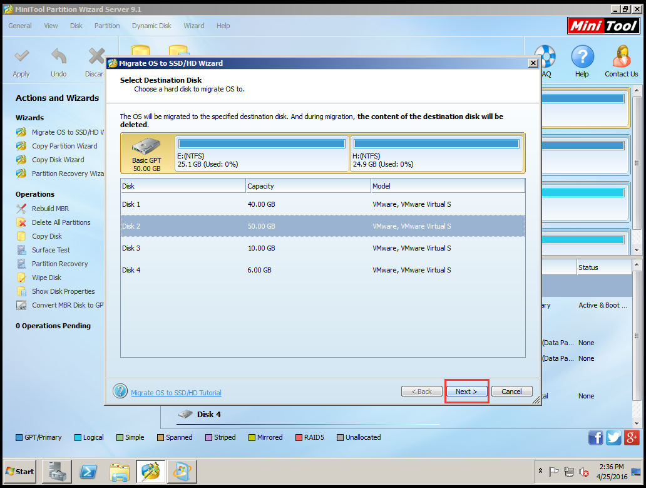Click the Logical legend color swatch
646x488 pixels.
point(78,438)
